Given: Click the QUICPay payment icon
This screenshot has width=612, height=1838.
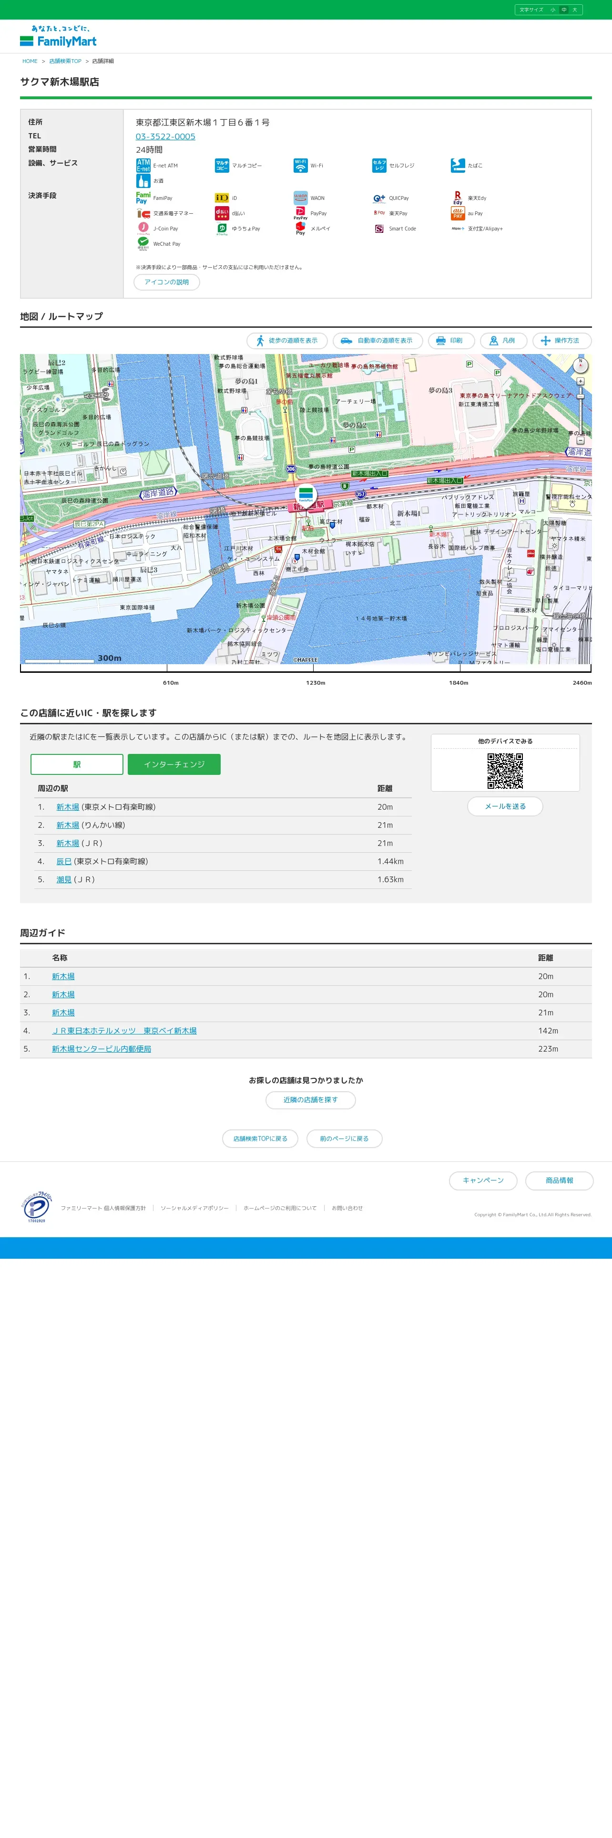Looking at the screenshot, I should (x=379, y=198).
